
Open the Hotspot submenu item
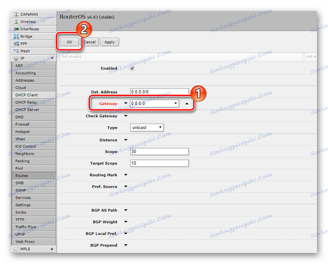[34, 132]
